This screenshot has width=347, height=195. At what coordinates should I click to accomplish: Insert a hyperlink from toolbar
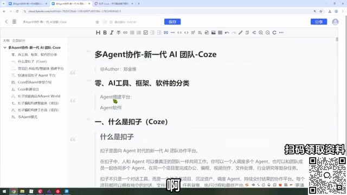coord(125,32)
